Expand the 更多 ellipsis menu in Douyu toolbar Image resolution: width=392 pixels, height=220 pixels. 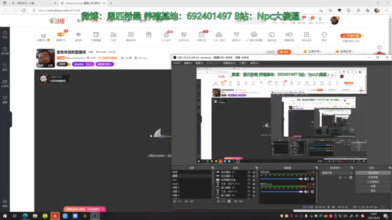click(x=324, y=34)
